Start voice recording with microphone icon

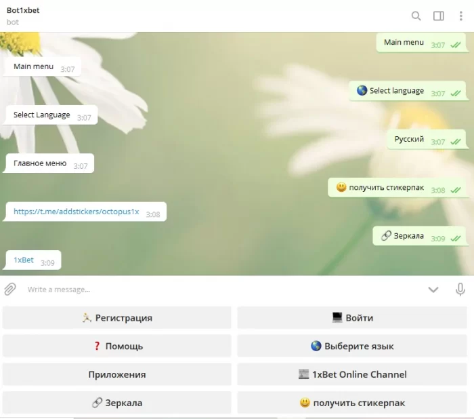pos(460,289)
